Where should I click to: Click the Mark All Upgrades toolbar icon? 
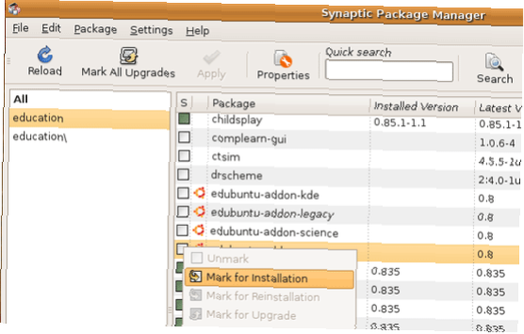(129, 55)
